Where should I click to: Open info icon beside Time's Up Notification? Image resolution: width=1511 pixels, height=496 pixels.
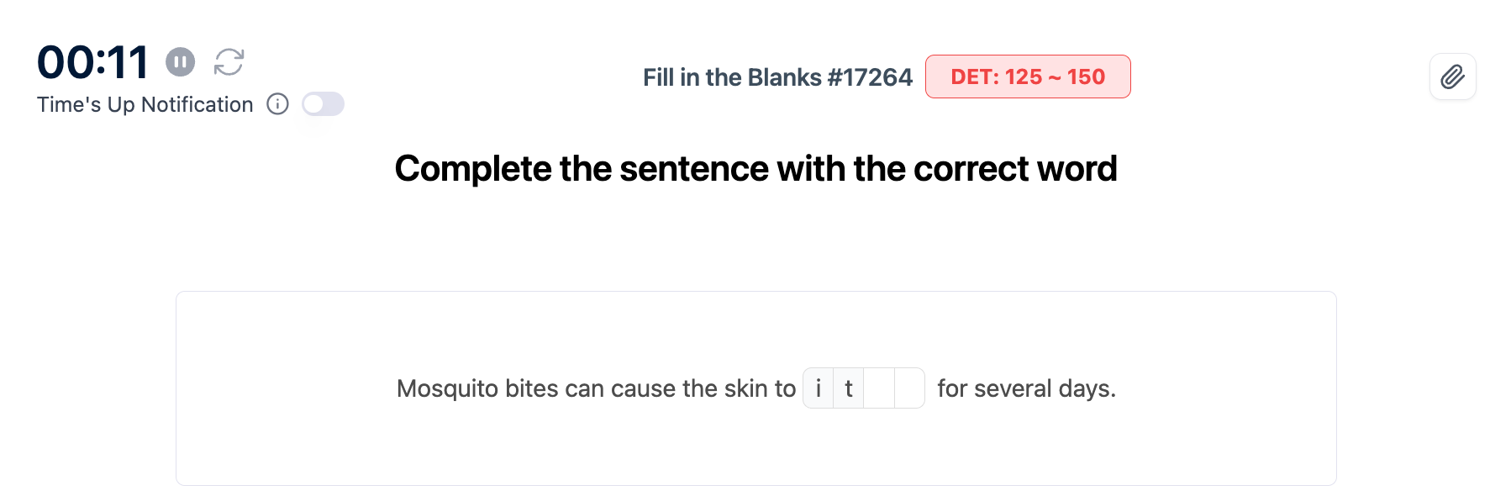pyautogui.click(x=277, y=104)
